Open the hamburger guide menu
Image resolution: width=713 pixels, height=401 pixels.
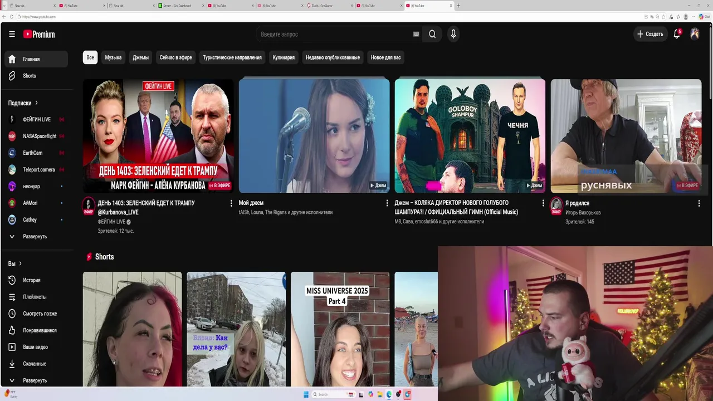[12, 34]
